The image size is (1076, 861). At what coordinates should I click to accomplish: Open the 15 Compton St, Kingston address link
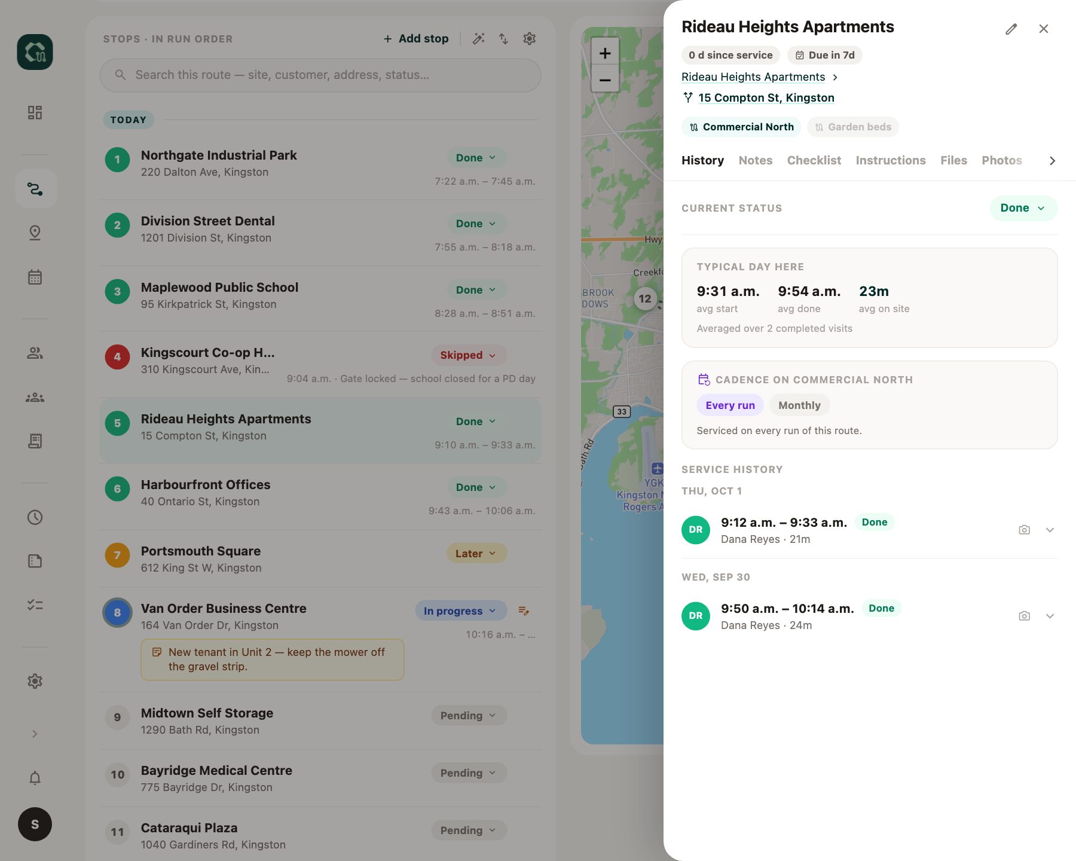click(766, 97)
